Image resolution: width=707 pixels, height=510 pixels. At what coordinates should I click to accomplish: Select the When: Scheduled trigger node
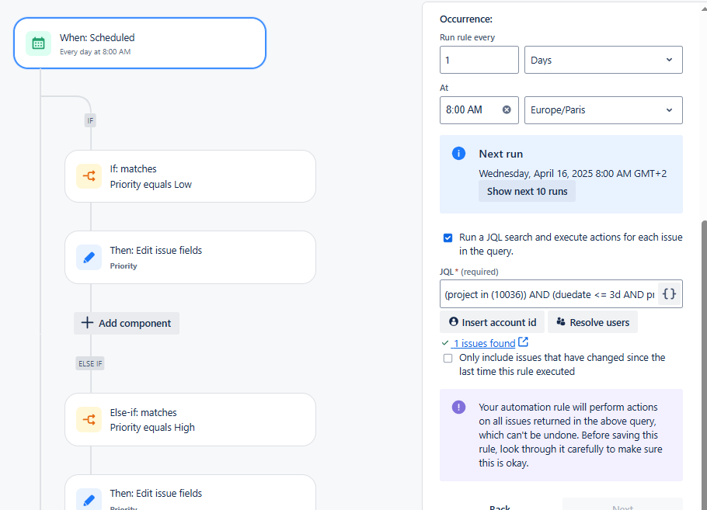[140, 43]
